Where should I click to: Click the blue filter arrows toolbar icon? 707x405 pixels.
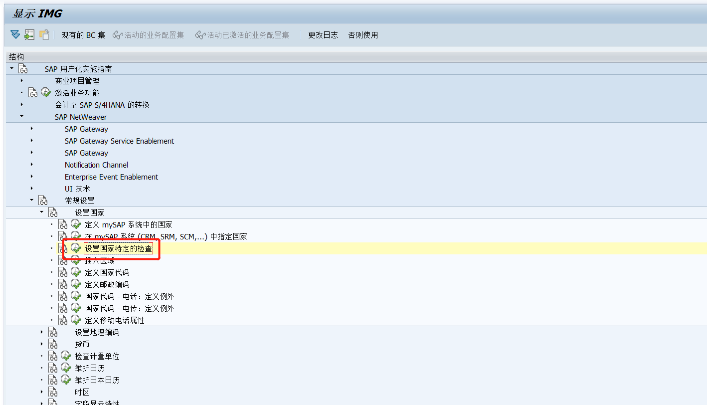click(15, 35)
